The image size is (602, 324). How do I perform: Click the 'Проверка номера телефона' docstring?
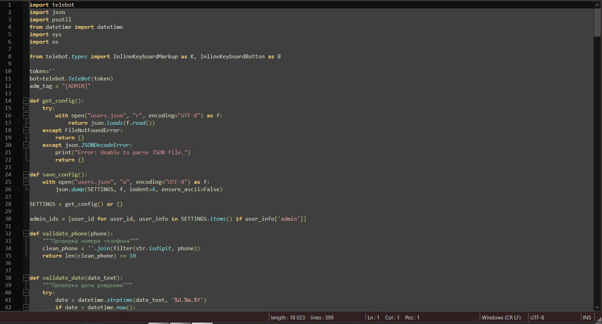[91, 241]
